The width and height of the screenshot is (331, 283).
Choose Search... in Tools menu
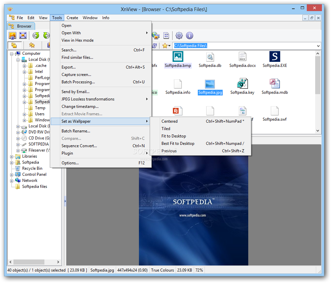coord(101,50)
